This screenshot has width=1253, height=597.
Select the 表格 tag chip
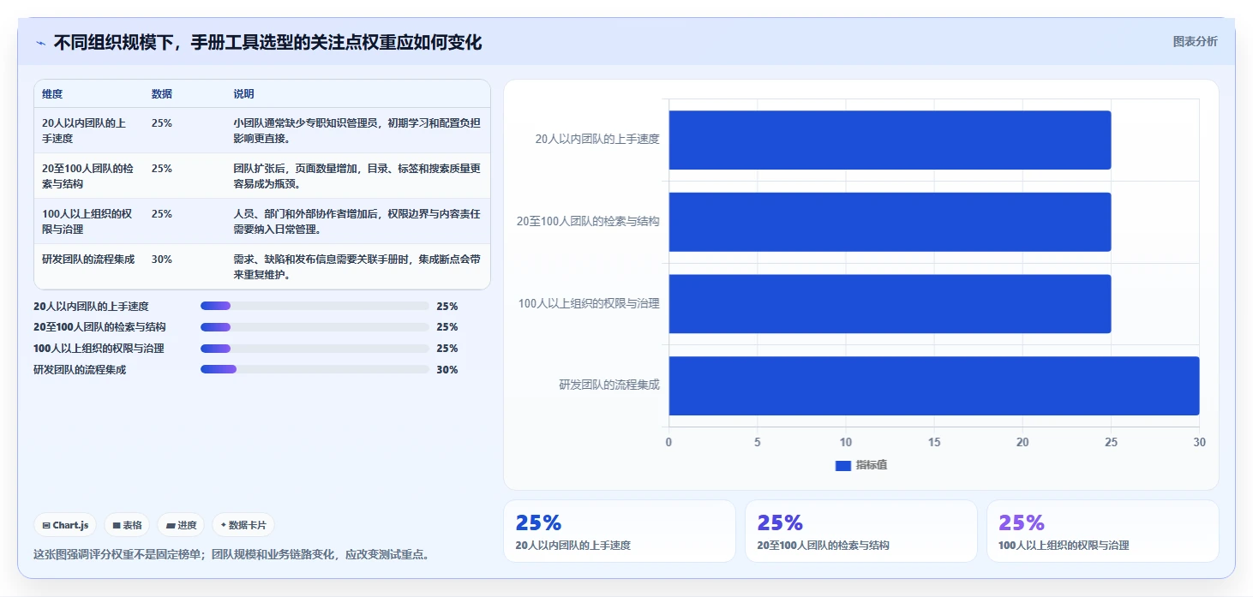click(128, 525)
